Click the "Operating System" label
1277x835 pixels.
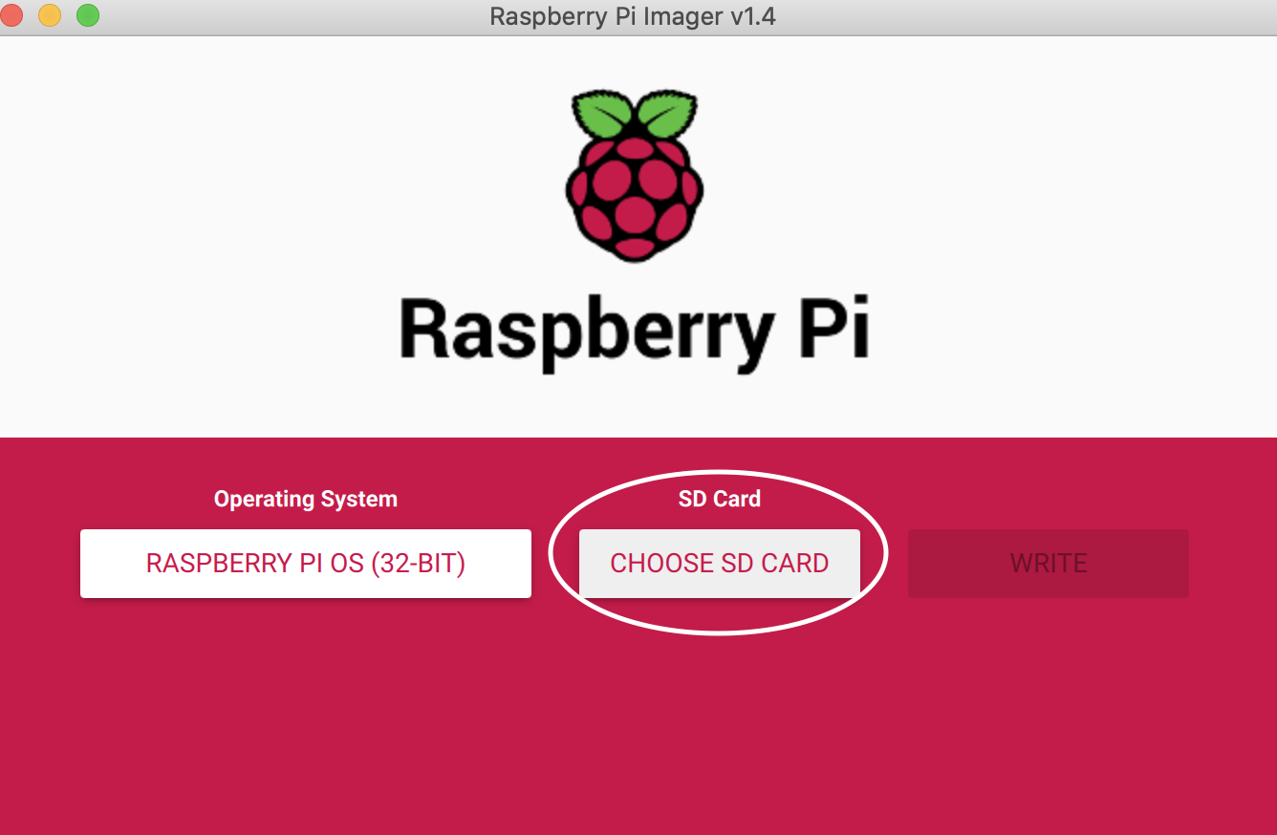point(306,499)
